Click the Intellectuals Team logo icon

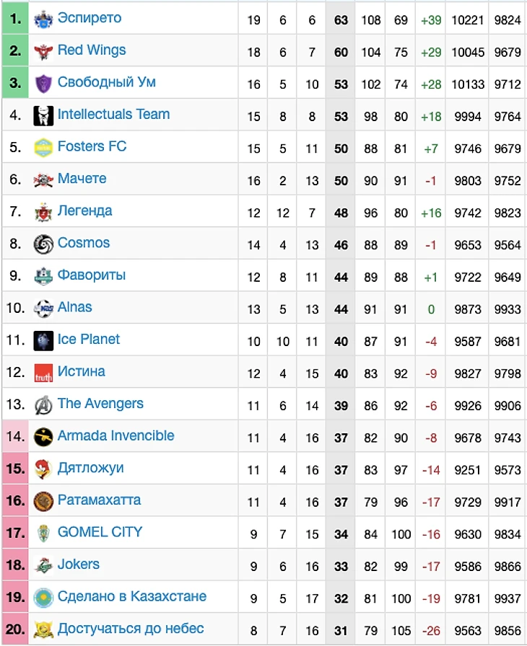[x=43, y=115]
